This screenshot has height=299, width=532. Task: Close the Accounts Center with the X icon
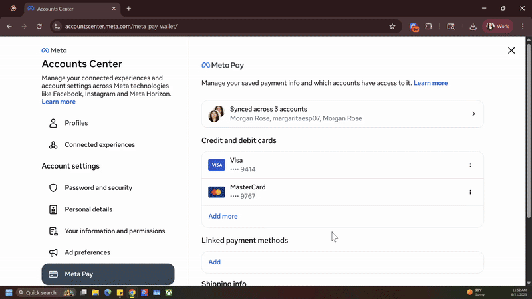511,50
